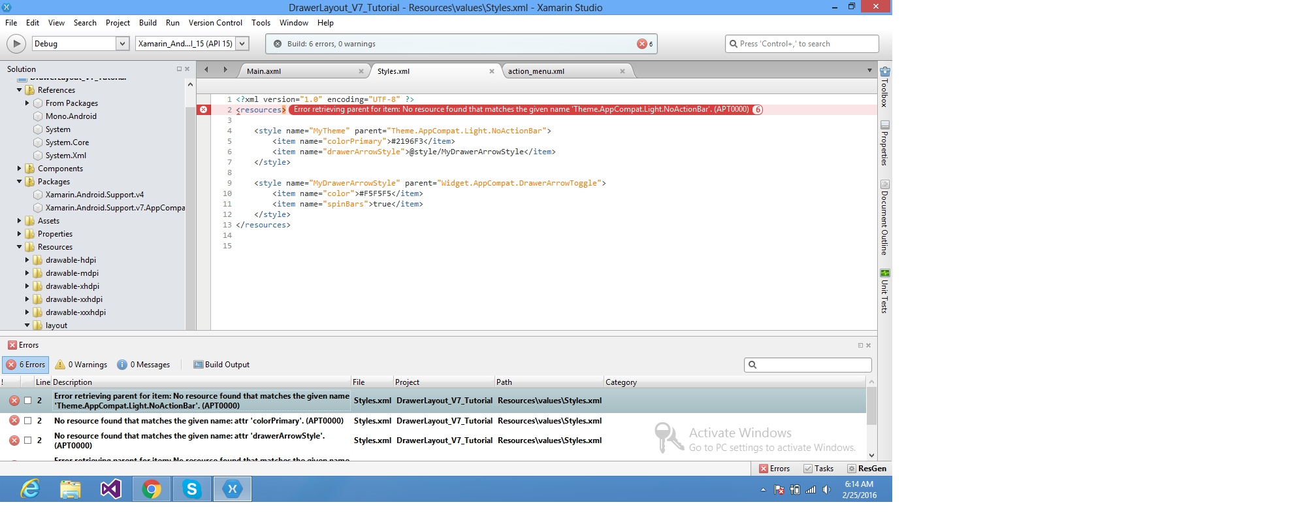This screenshot has height=532, width=1294.
Task: Open Skype from the taskbar
Action: point(192,489)
